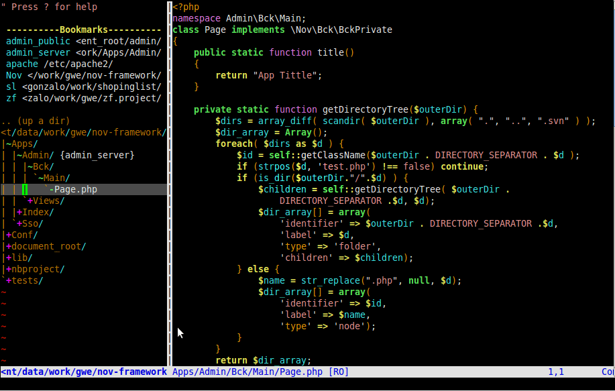The height and width of the screenshot is (391, 615).
Task: Open the Nov bookmark entry
Action: pyautogui.click(x=84, y=75)
